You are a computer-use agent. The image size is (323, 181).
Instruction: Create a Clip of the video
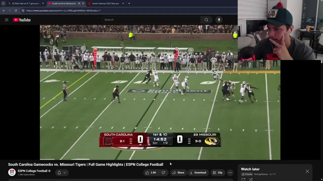[218, 173]
